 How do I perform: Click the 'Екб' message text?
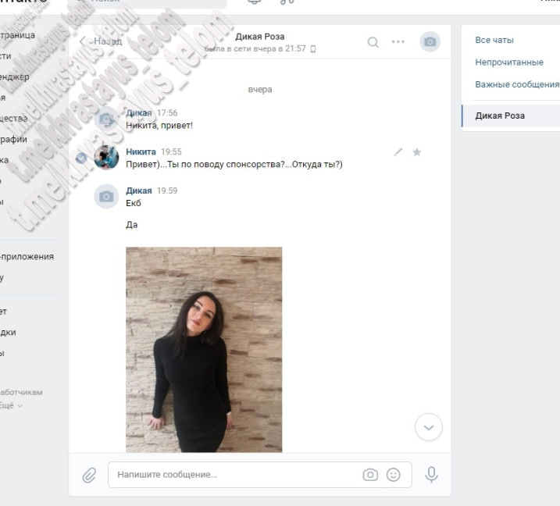pos(134,203)
